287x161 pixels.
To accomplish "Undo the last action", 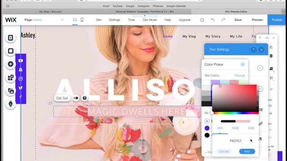I will pyautogui.click(x=213, y=20).
